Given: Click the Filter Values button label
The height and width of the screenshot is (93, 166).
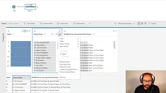Looking at the screenshot, I should (31, 24).
